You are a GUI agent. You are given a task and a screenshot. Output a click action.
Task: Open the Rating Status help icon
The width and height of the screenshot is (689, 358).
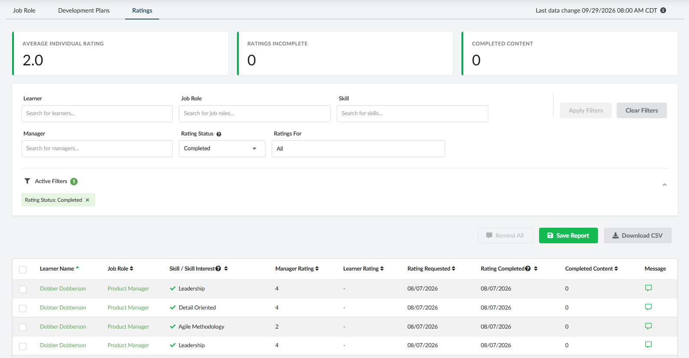tap(219, 134)
